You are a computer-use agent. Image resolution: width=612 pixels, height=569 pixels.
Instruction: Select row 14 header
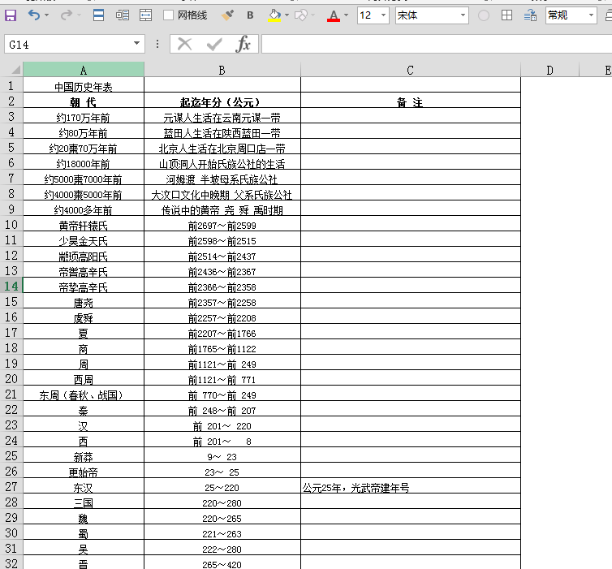click(x=11, y=286)
